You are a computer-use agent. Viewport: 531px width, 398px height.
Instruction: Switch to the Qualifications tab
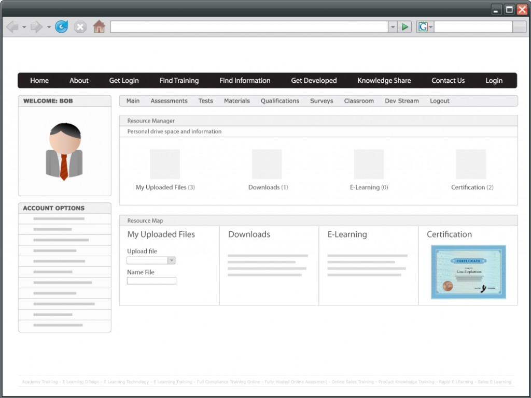(x=280, y=101)
